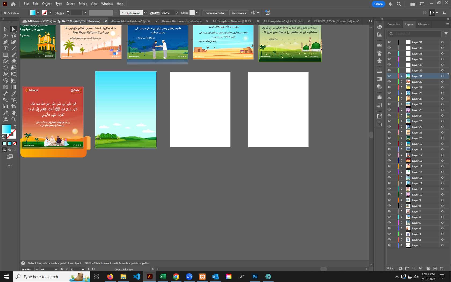Screen dimensions: 451x282
Task: Toggle visibility of Layer 31
Action: tap(389, 76)
